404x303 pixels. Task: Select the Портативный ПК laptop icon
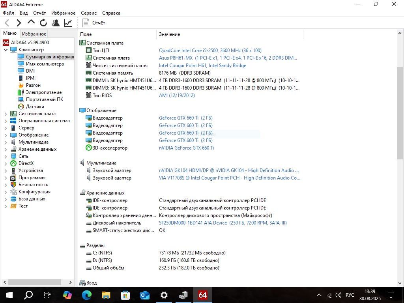point(21,99)
